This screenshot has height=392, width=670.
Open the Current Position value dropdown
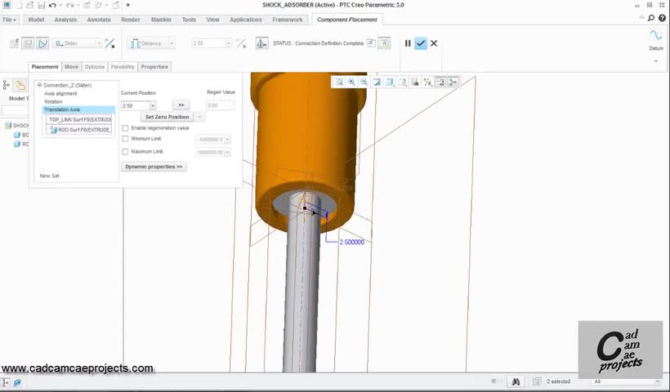pyautogui.click(x=153, y=105)
